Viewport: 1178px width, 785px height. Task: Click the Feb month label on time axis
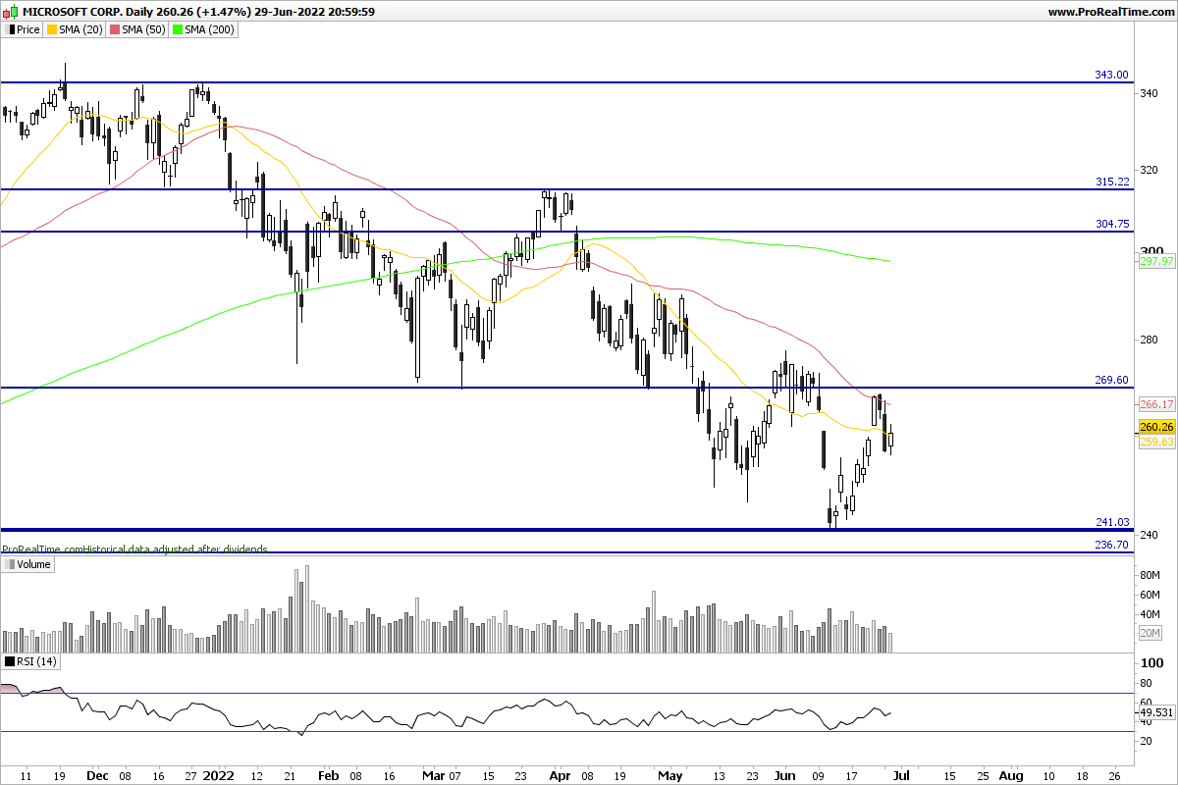coord(328,775)
